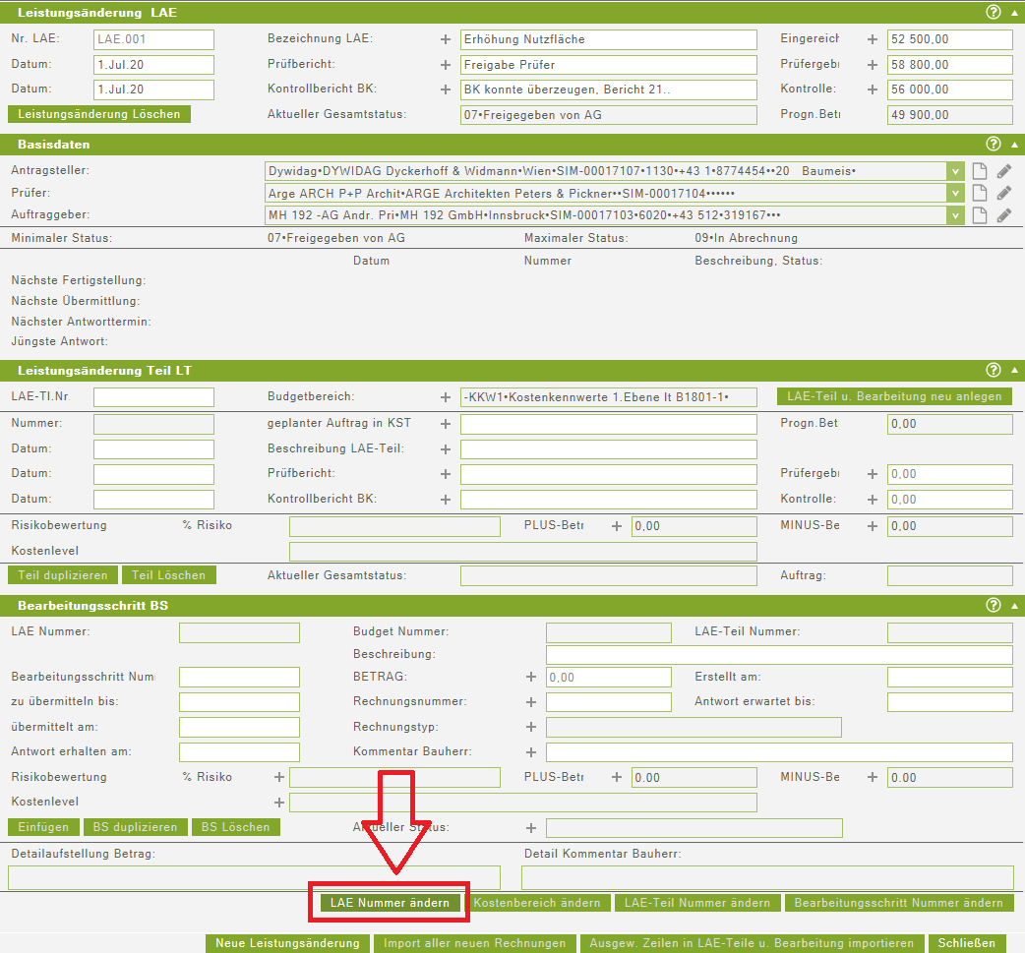Click plus icon next to Budgetbereich

[446, 397]
